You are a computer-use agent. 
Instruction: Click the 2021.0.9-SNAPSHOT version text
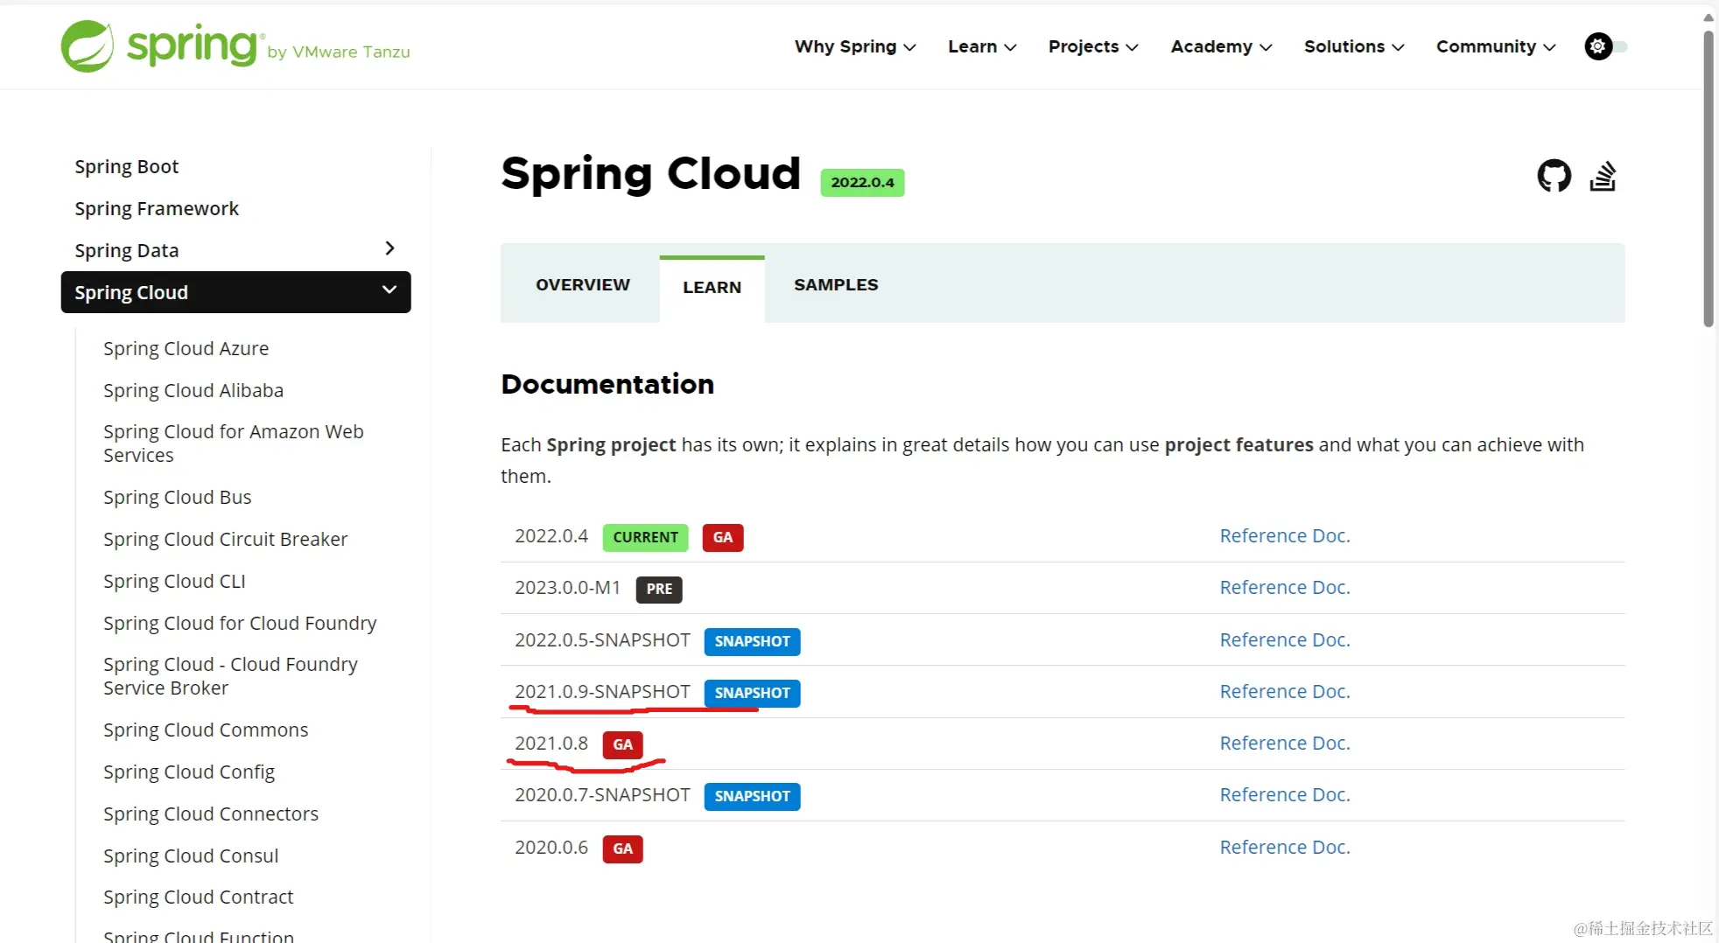(602, 691)
